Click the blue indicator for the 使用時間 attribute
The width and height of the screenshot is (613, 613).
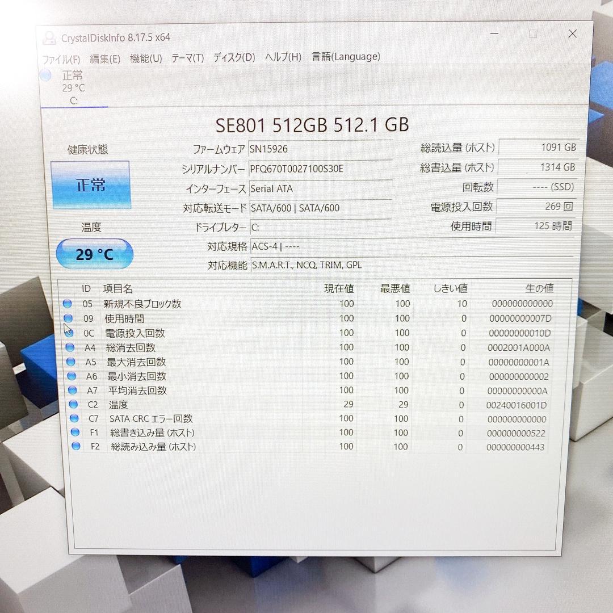(68, 318)
